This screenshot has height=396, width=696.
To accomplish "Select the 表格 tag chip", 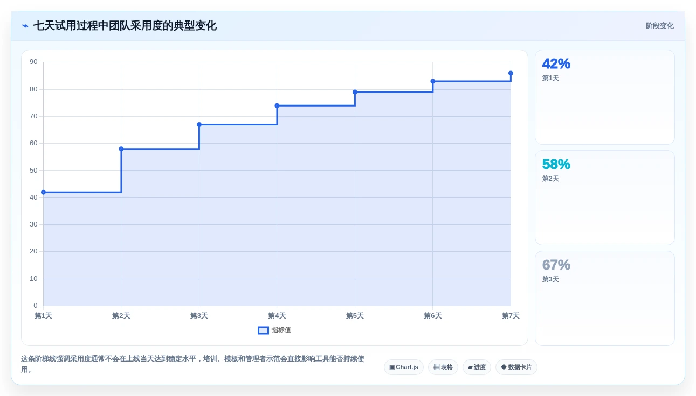I will (x=443, y=367).
